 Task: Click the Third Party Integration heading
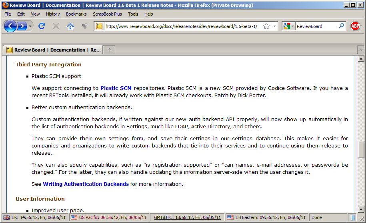[x=48, y=65]
